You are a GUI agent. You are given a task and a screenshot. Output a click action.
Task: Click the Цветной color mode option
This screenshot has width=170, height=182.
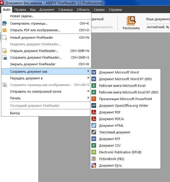pos(97,19)
